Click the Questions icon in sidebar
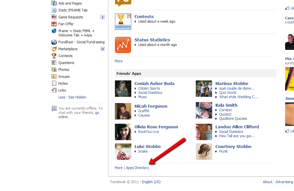This screenshot has height=191, width=294. coord(54,63)
